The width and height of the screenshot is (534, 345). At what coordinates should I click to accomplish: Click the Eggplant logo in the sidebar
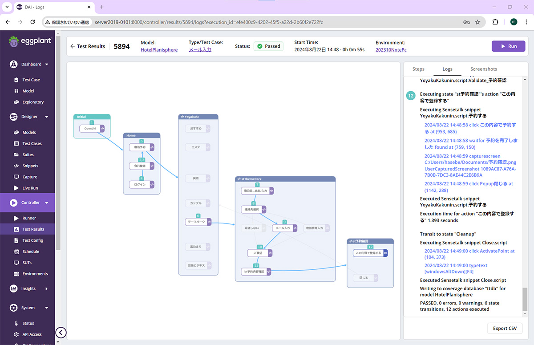[30, 41]
